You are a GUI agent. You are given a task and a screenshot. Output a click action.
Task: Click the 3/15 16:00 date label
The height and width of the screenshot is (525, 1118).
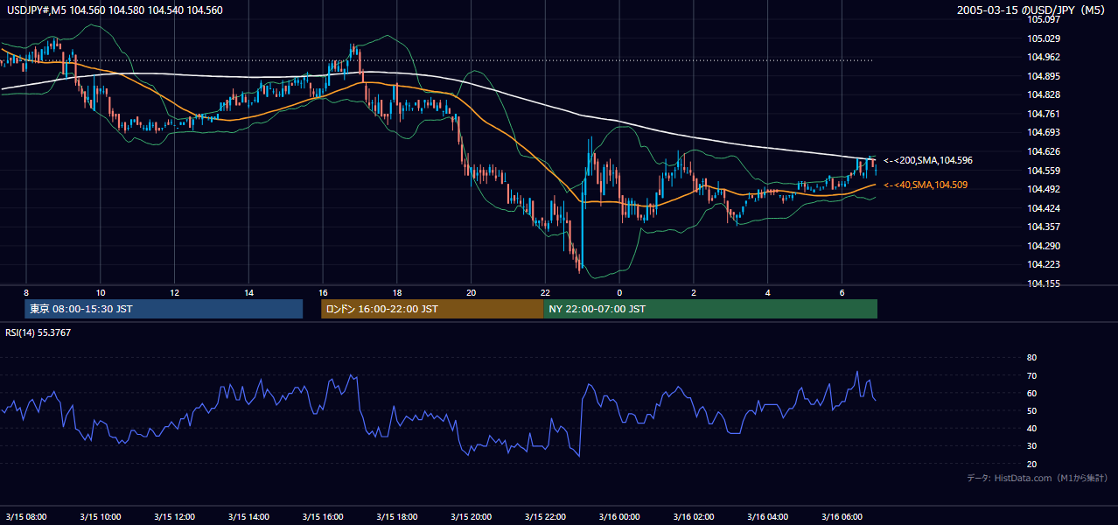click(323, 516)
